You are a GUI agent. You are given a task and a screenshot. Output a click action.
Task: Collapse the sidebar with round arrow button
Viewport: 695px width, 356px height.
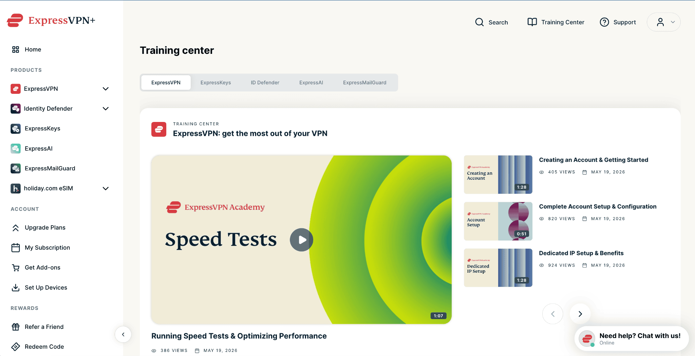tap(123, 334)
